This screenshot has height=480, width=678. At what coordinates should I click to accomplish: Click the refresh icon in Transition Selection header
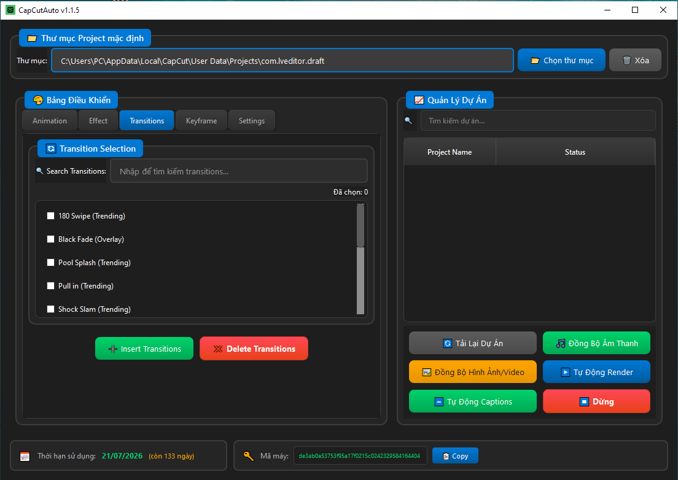tap(51, 149)
